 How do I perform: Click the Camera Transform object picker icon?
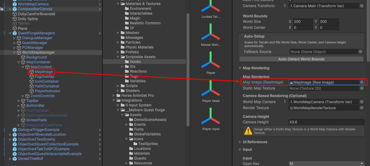pyautogui.click(x=362, y=6)
